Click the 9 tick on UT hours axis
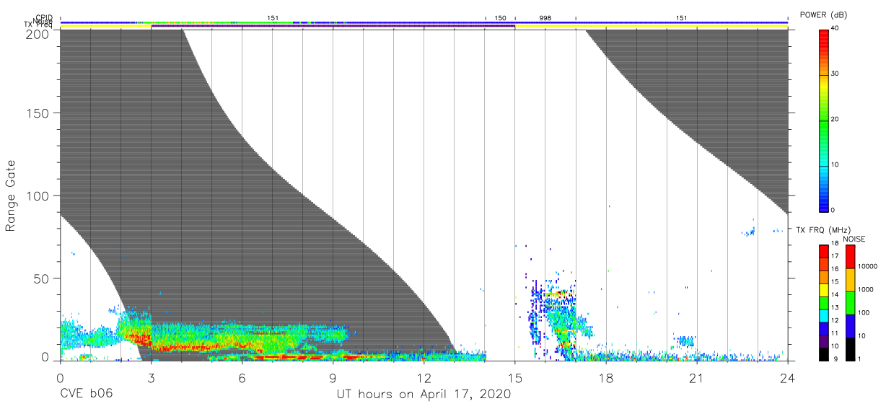This screenshot has height=409, width=886. [333, 377]
